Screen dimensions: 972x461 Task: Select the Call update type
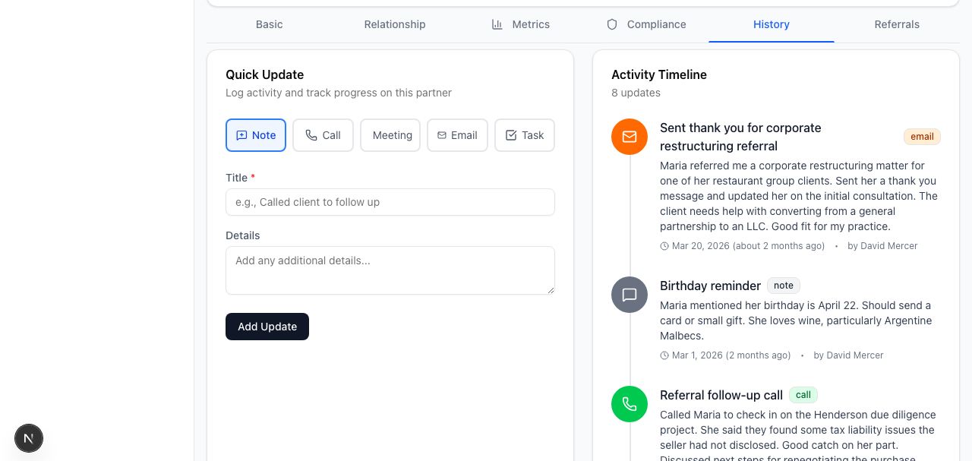[323, 135]
